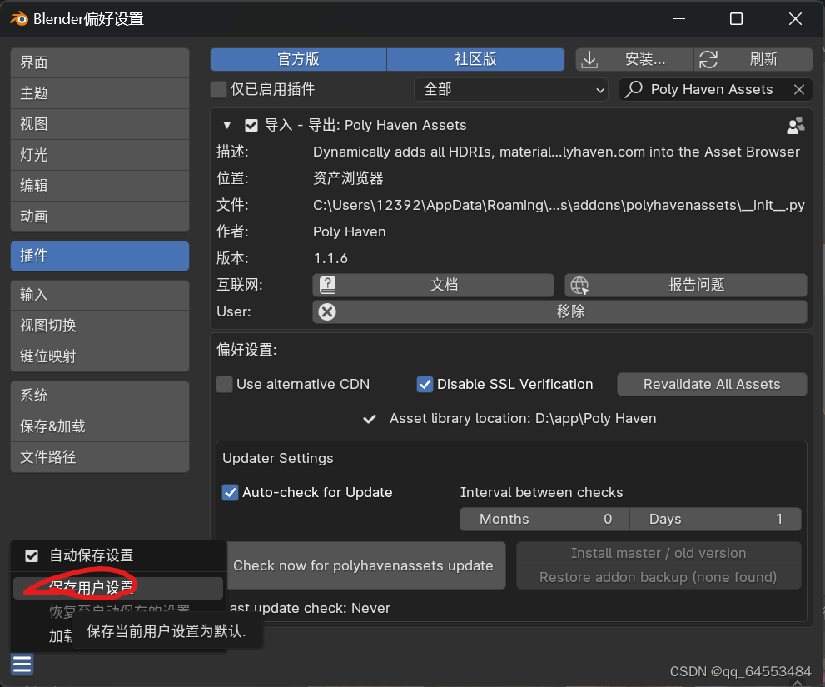The height and width of the screenshot is (687, 825).
Task: Click the 刷新 button
Action: 753,59
